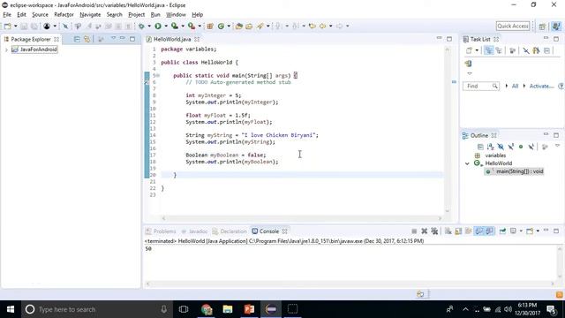The width and height of the screenshot is (565, 318).
Task: Fold main method at line 5
Action: point(158,76)
